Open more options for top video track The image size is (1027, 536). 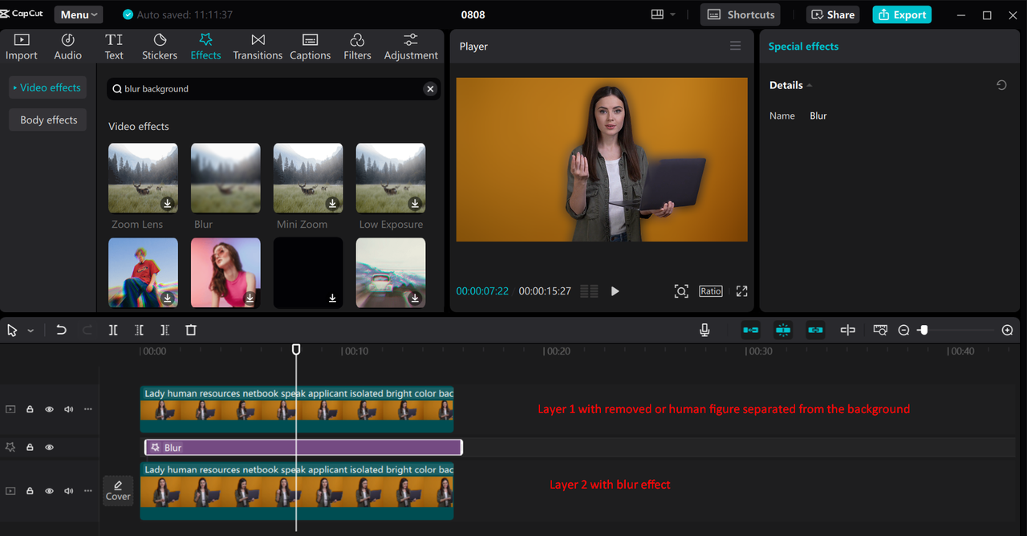point(88,409)
